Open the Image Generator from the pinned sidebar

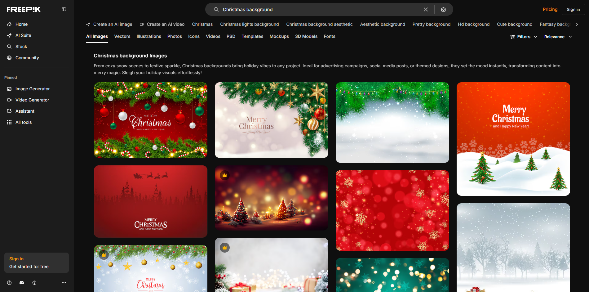(32, 89)
